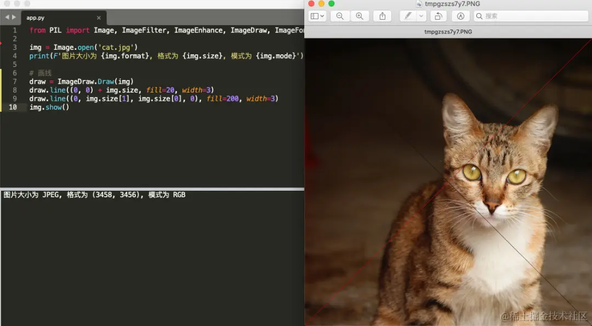
Task: Minimize the Preview window
Action: tap(321, 4)
